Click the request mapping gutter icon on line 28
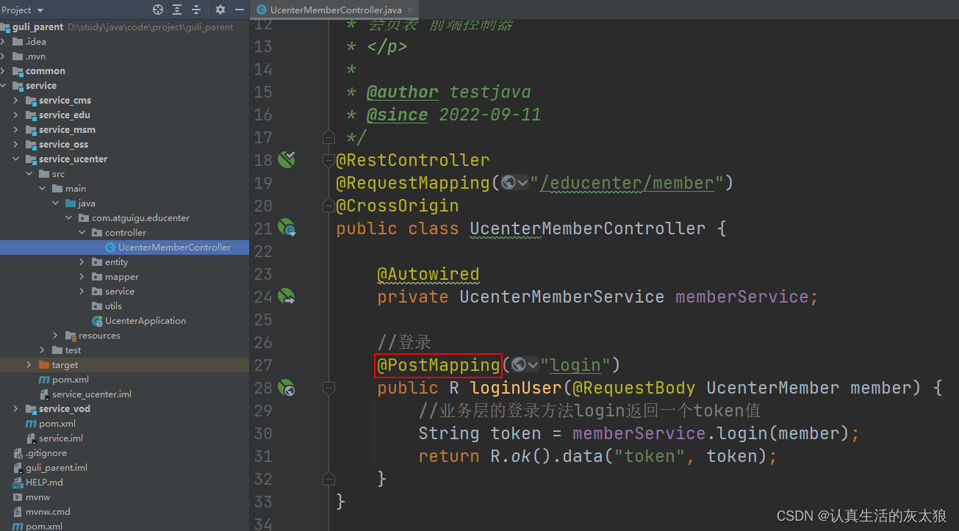This screenshot has width=959, height=531. click(287, 387)
